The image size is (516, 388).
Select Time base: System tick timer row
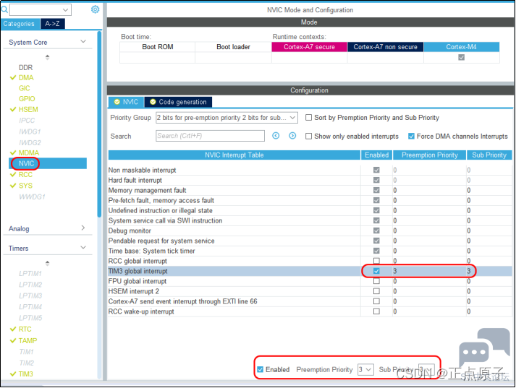pos(310,251)
